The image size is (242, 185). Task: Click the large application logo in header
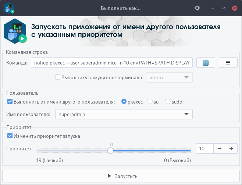pos(16,31)
